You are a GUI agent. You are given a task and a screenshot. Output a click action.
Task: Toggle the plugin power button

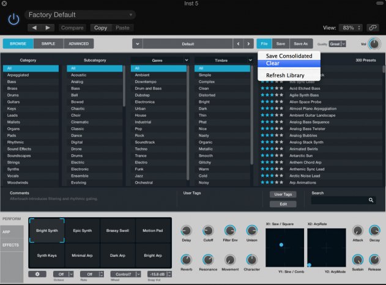point(14,19)
